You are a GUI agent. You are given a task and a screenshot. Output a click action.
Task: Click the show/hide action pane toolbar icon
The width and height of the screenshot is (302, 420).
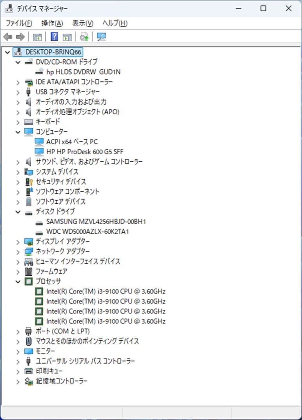tap(67, 37)
